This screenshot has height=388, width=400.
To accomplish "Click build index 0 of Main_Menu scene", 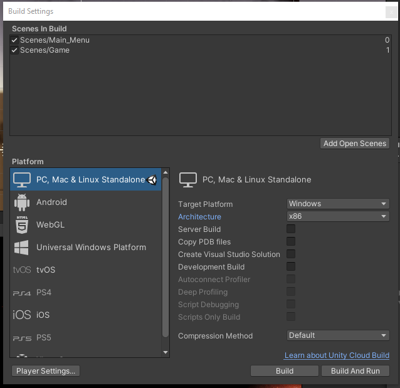I will pos(387,40).
